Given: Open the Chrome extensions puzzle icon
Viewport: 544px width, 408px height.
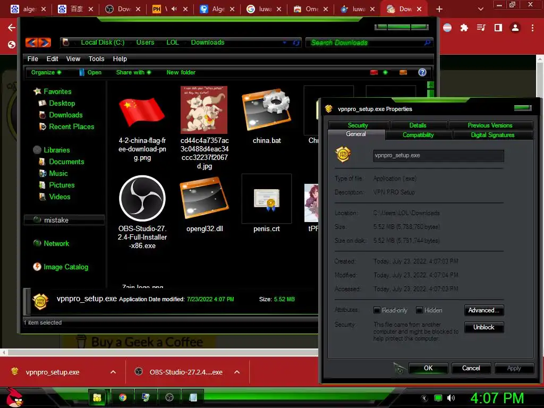Looking at the screenshot, I should [464, 28].
